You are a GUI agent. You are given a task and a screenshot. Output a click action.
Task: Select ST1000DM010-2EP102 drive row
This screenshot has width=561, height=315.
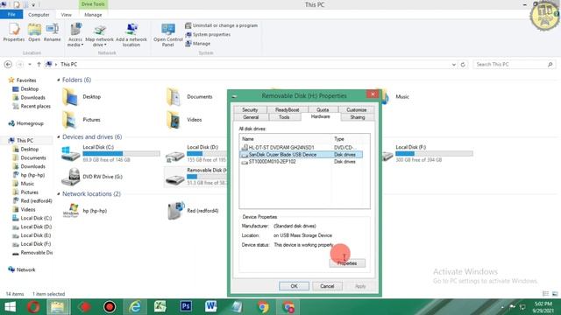[301, 162]
